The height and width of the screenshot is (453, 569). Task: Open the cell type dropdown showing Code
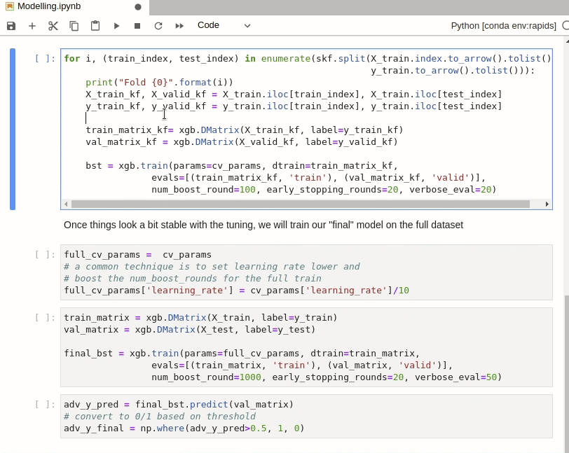click(210, 25)
